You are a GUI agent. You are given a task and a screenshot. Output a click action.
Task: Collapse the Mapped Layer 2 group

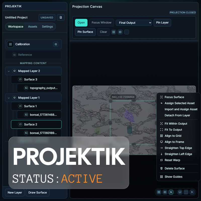tap(9, 71)
